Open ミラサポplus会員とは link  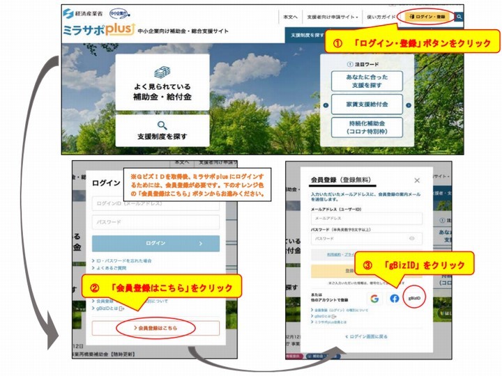pos(329,322)
